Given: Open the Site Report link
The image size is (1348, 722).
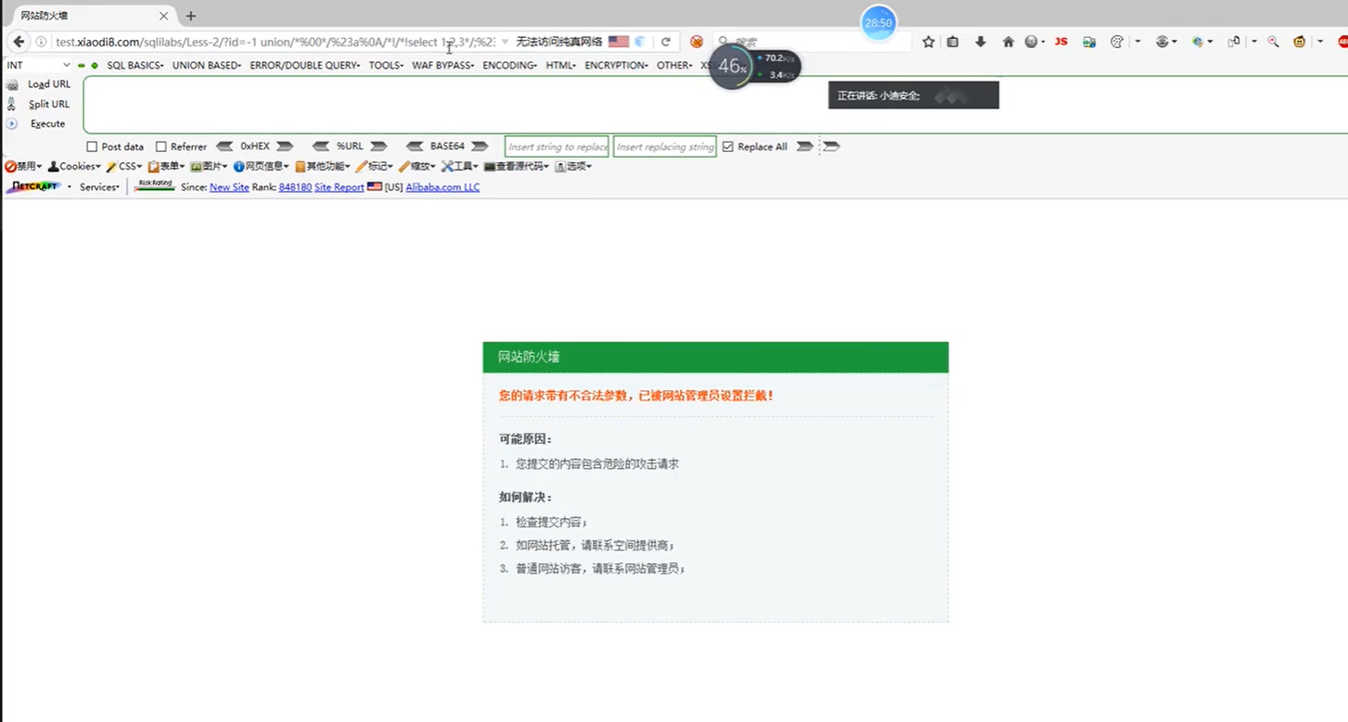Looking at the screenshot, I should (x=340, y=187).
